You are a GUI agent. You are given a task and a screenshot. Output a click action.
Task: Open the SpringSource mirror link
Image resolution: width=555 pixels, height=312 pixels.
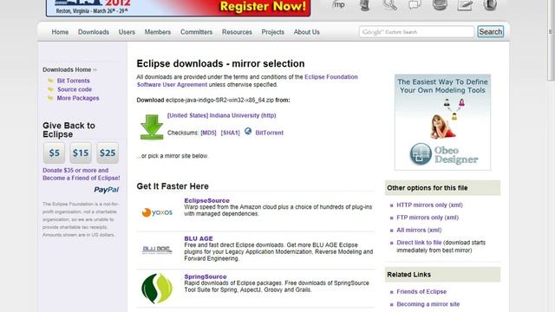[x=206, y=276]
